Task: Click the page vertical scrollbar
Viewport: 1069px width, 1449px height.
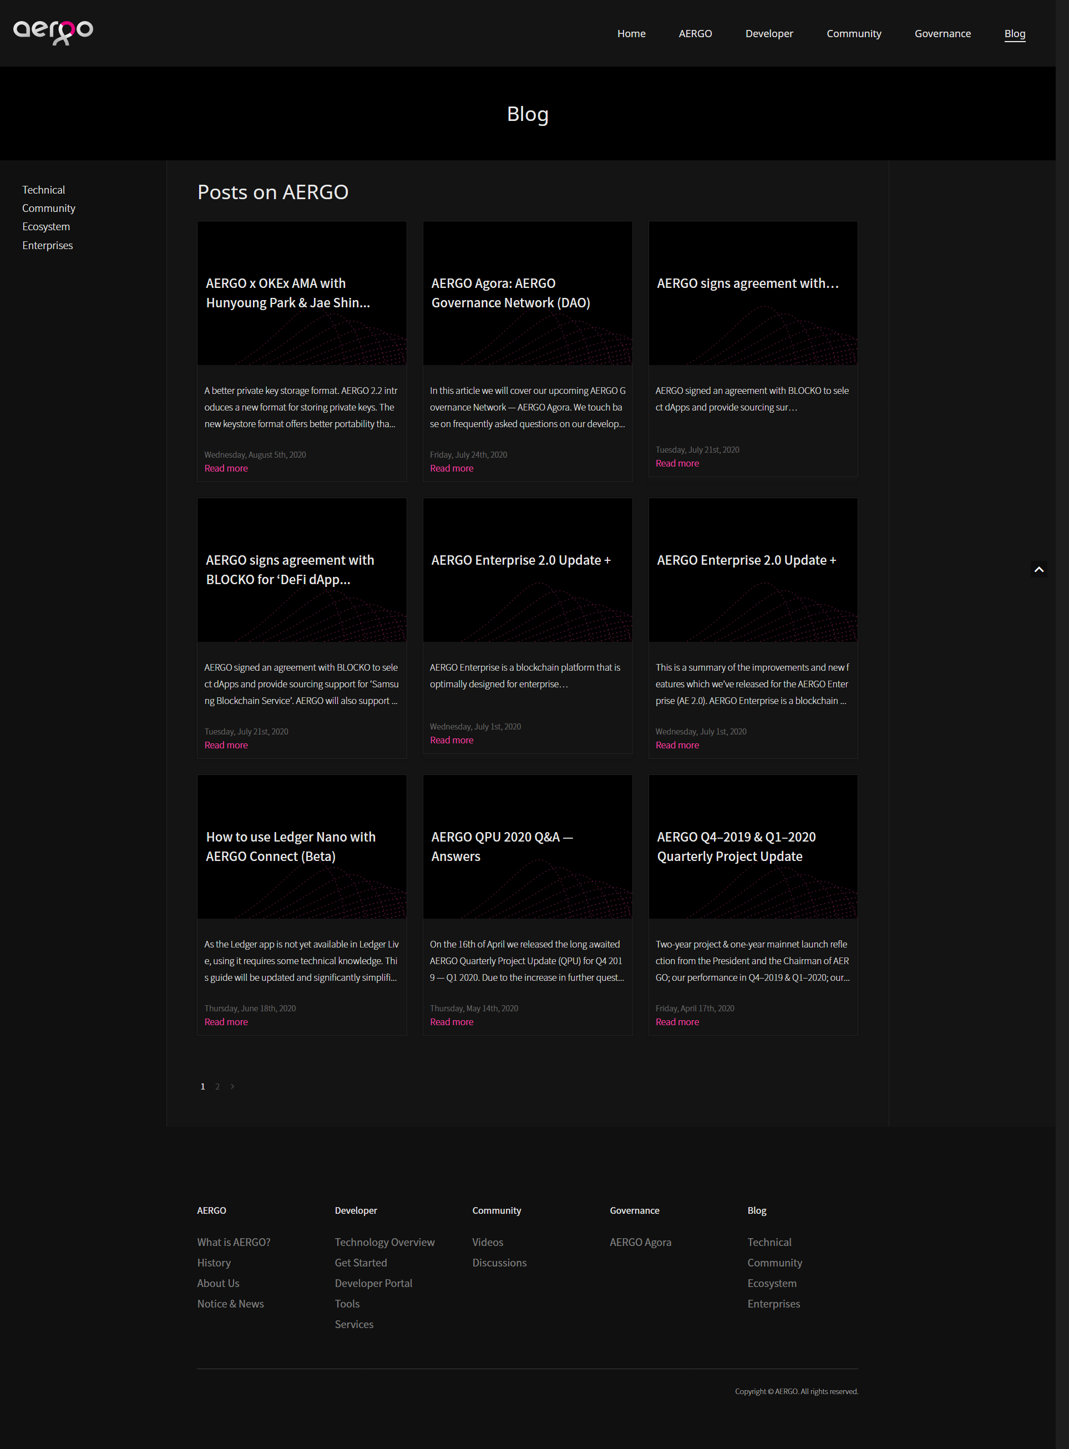Action: coord(1062,724)
